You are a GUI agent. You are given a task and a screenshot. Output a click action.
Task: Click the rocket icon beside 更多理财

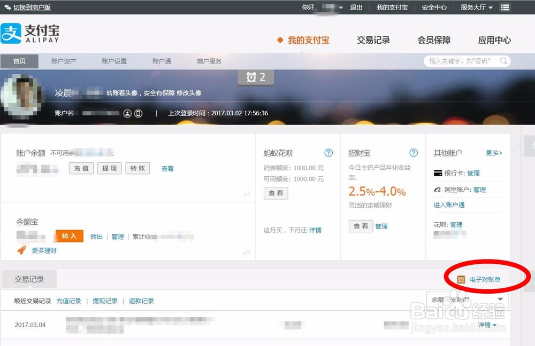[22, 250]
